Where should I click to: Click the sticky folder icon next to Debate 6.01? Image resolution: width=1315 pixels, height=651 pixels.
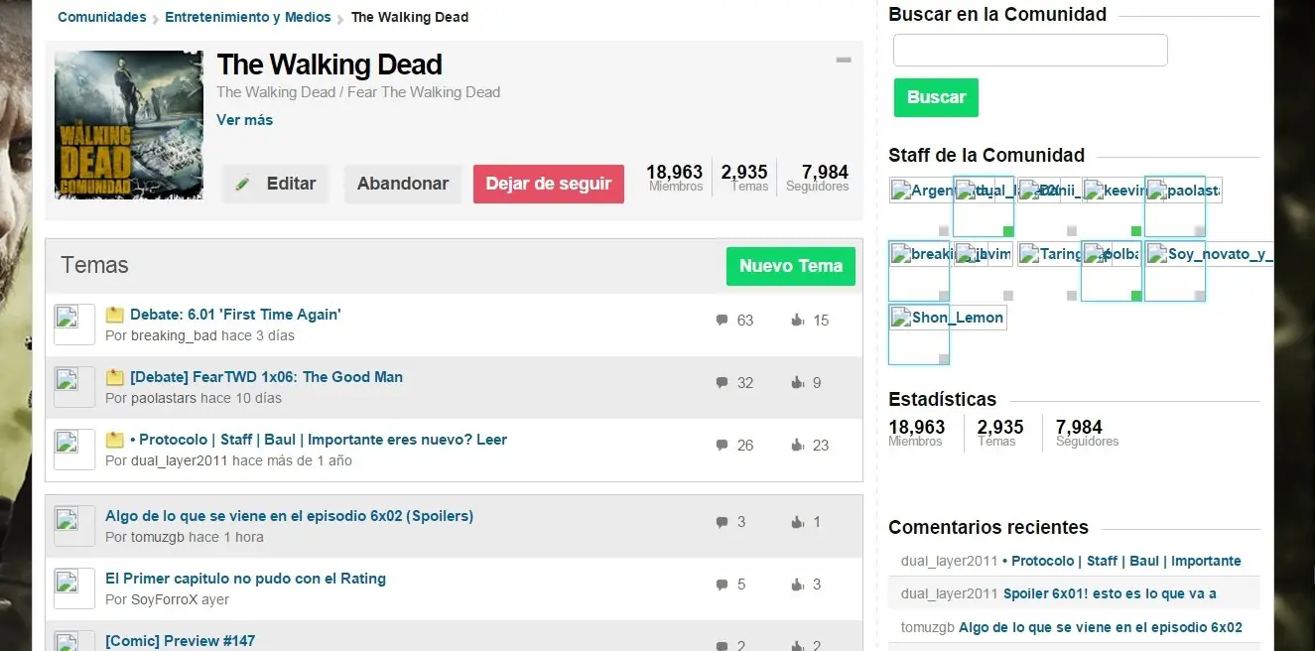pos(114,316)
